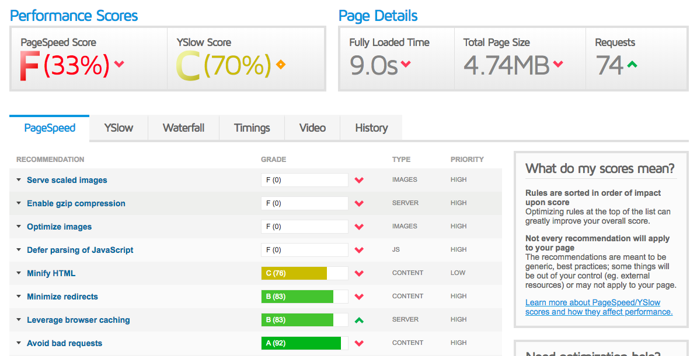
Task: Click green up arrow in Leverage browser caching row
Action: click(x=359, y=320)
